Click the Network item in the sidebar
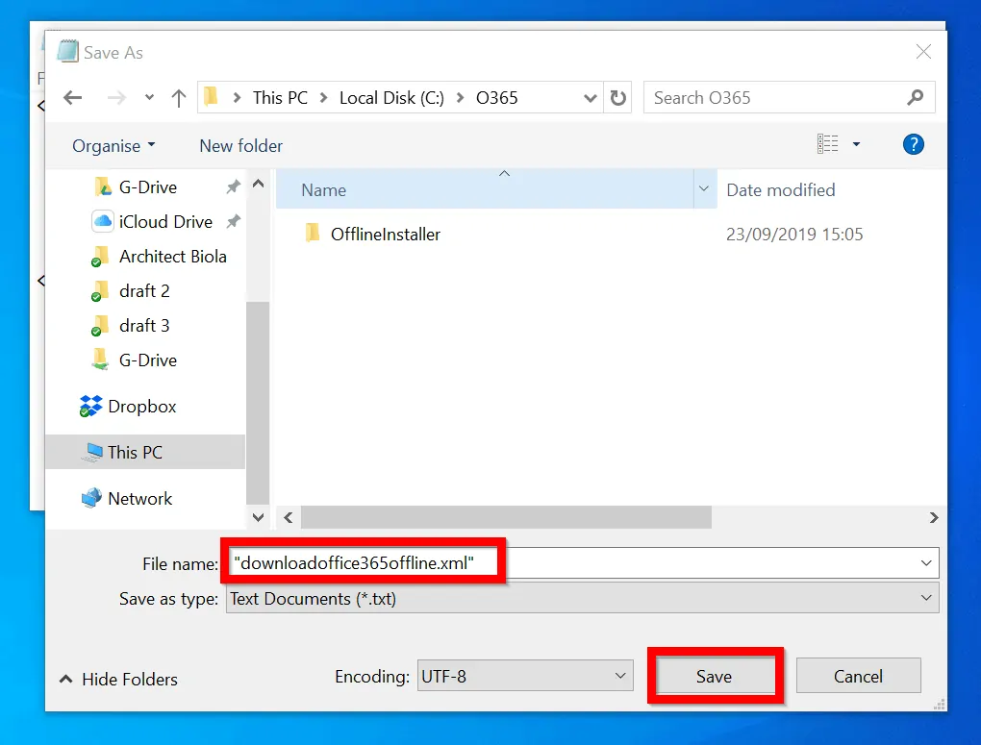The height and width of the screenshot is (745, 981). pyautogui.click(x=138, y=498)
